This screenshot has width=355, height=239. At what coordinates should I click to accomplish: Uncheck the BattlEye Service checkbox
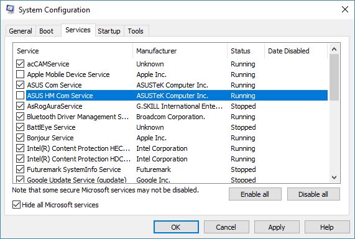[20, 127]
